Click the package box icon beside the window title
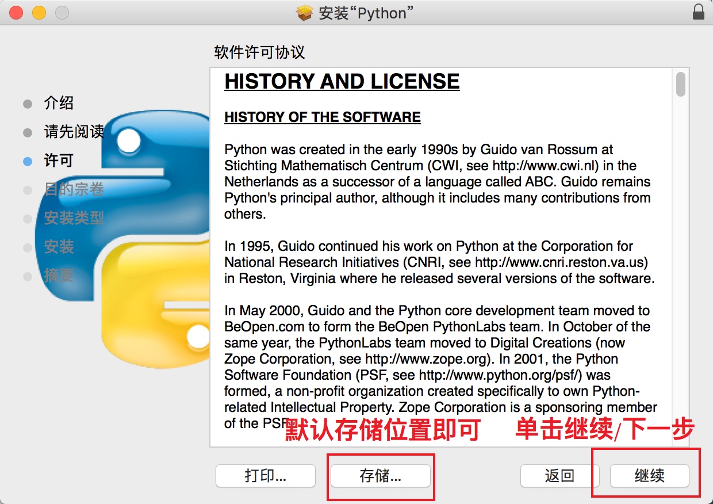The height and width of the screenshot is (504, 713). (304, 12)
